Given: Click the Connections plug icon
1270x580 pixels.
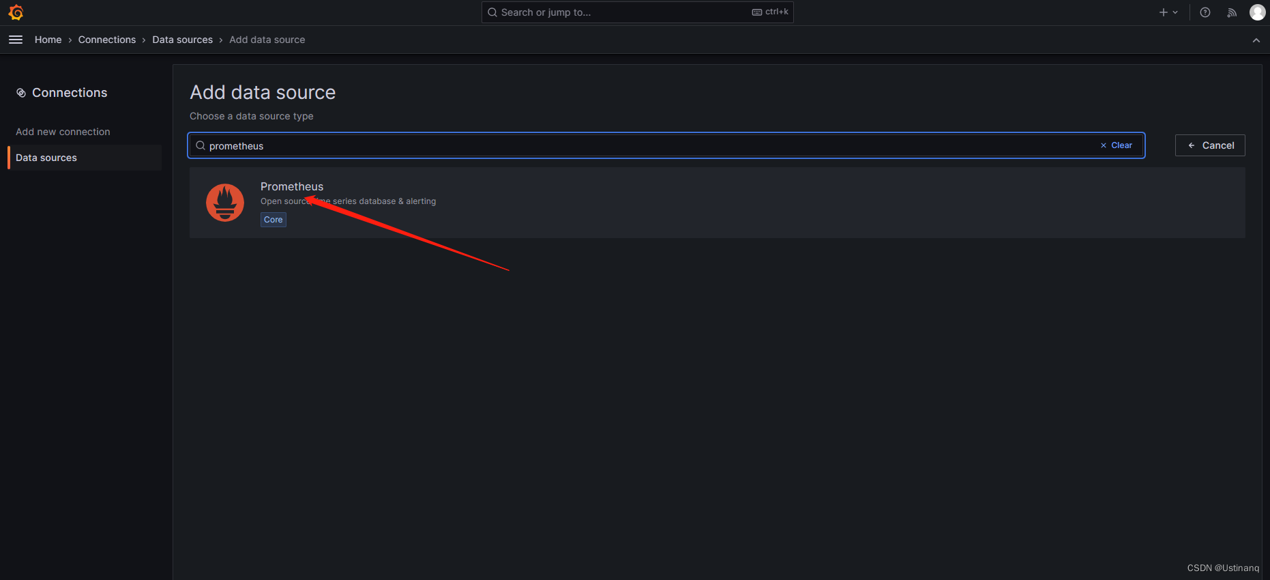Looking at the screenshot, I should click(x=21, y=93).
